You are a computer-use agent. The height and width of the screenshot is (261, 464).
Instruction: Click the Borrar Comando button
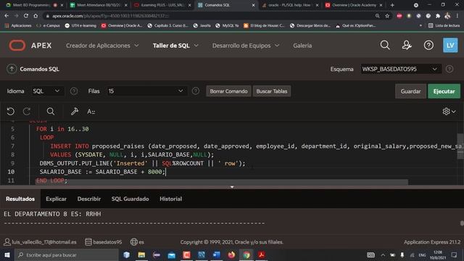[228, 91]
